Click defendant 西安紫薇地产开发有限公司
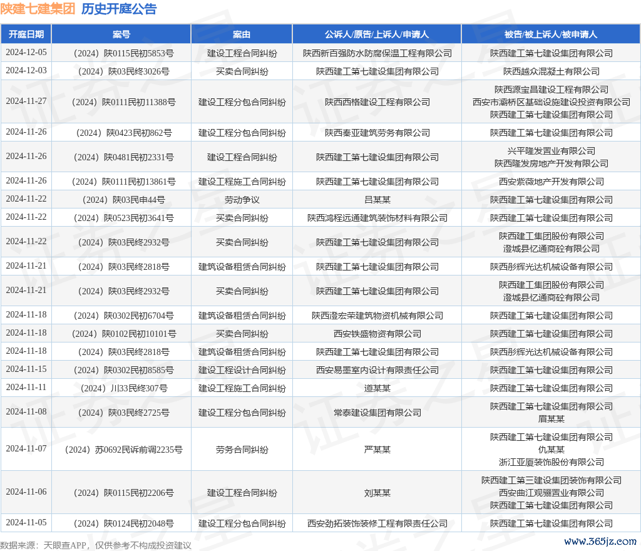 pos(551,182)
